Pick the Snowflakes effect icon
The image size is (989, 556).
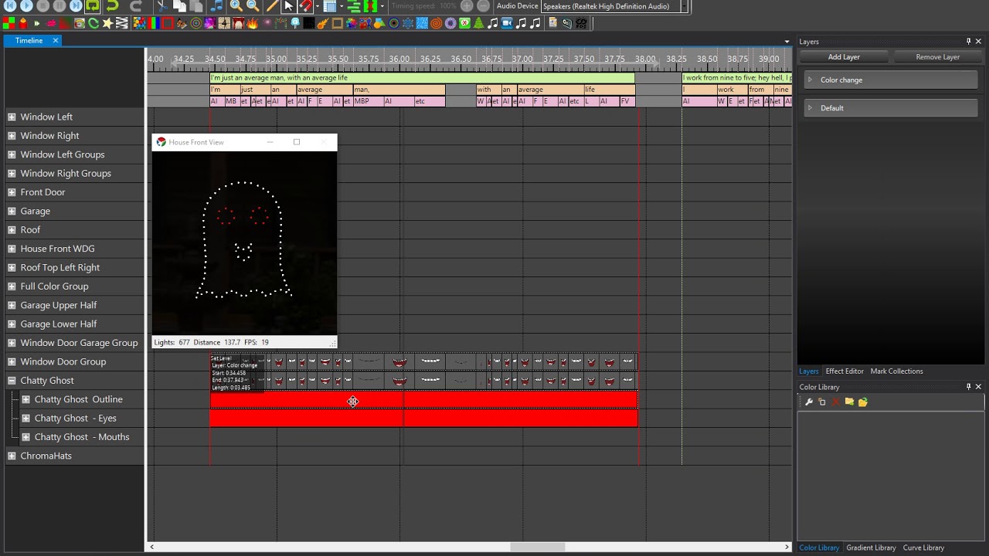click(407, 23)
